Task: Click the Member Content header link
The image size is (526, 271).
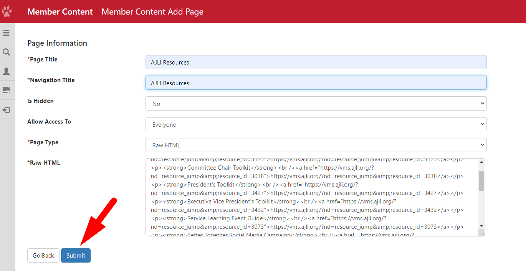Action: click(x=60, y=12)
